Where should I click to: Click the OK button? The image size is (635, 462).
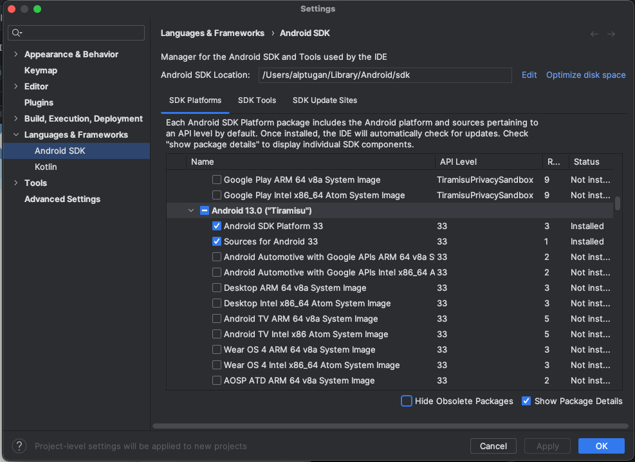coord(602,446)
